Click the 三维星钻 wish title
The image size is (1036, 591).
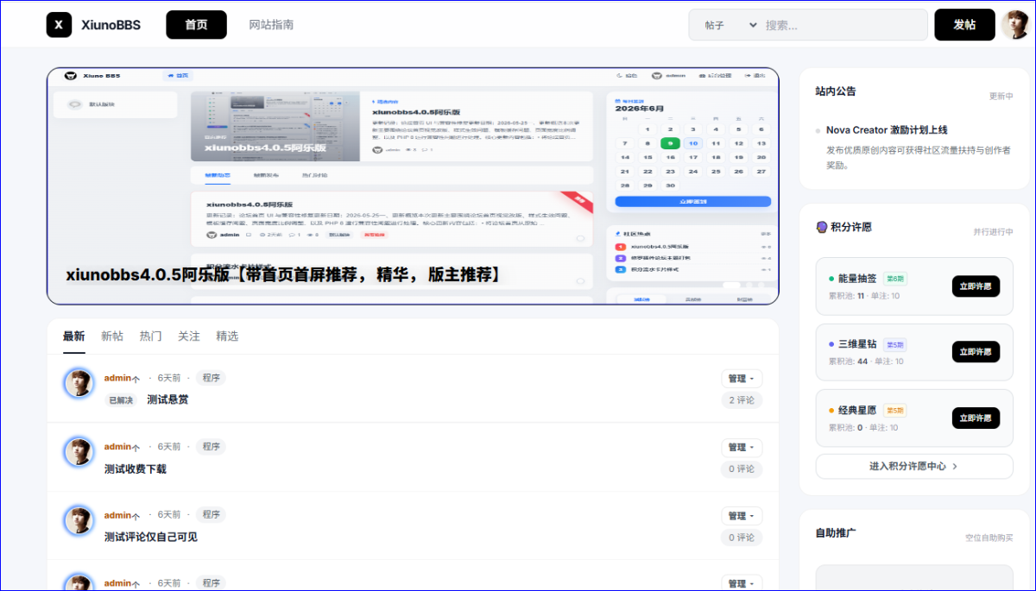[x=857, y=345]
